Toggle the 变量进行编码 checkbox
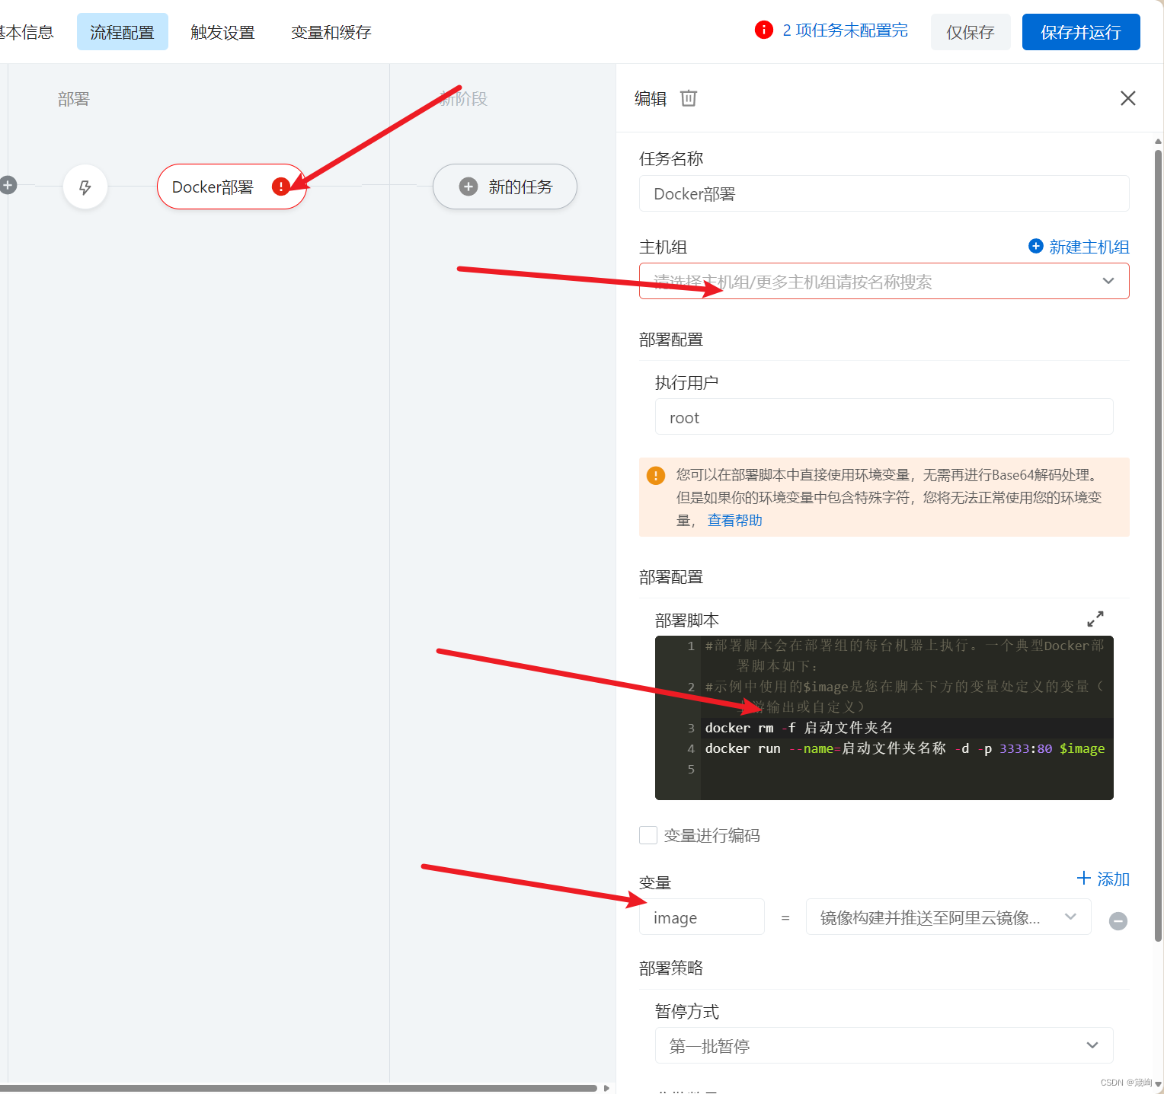Image resolution: width=1164 pixels, height=1094 pixels. click(x=648, y=835)
